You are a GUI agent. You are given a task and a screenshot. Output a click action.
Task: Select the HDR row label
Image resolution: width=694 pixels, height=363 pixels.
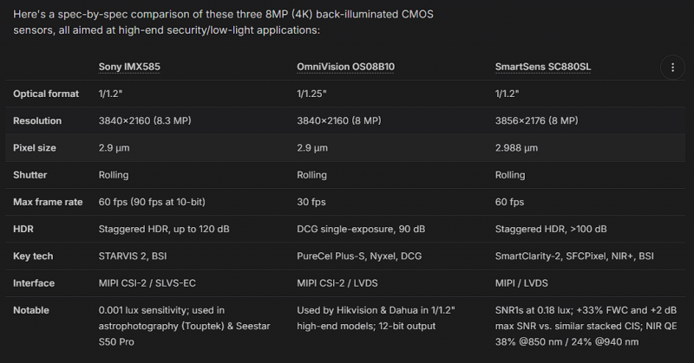(x=23, y=229)
